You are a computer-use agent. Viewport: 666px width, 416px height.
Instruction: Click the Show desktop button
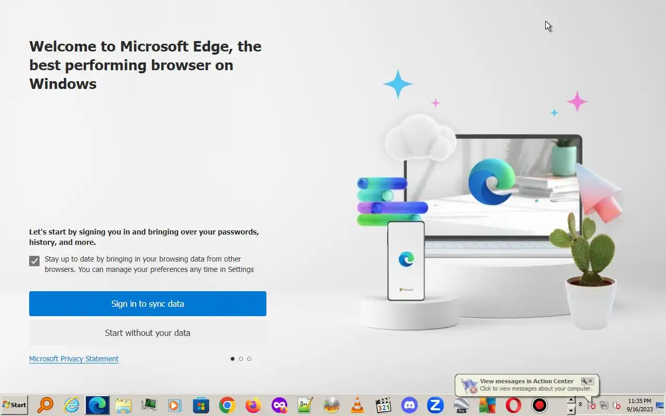pyautogui.click(x=660, y=405)
